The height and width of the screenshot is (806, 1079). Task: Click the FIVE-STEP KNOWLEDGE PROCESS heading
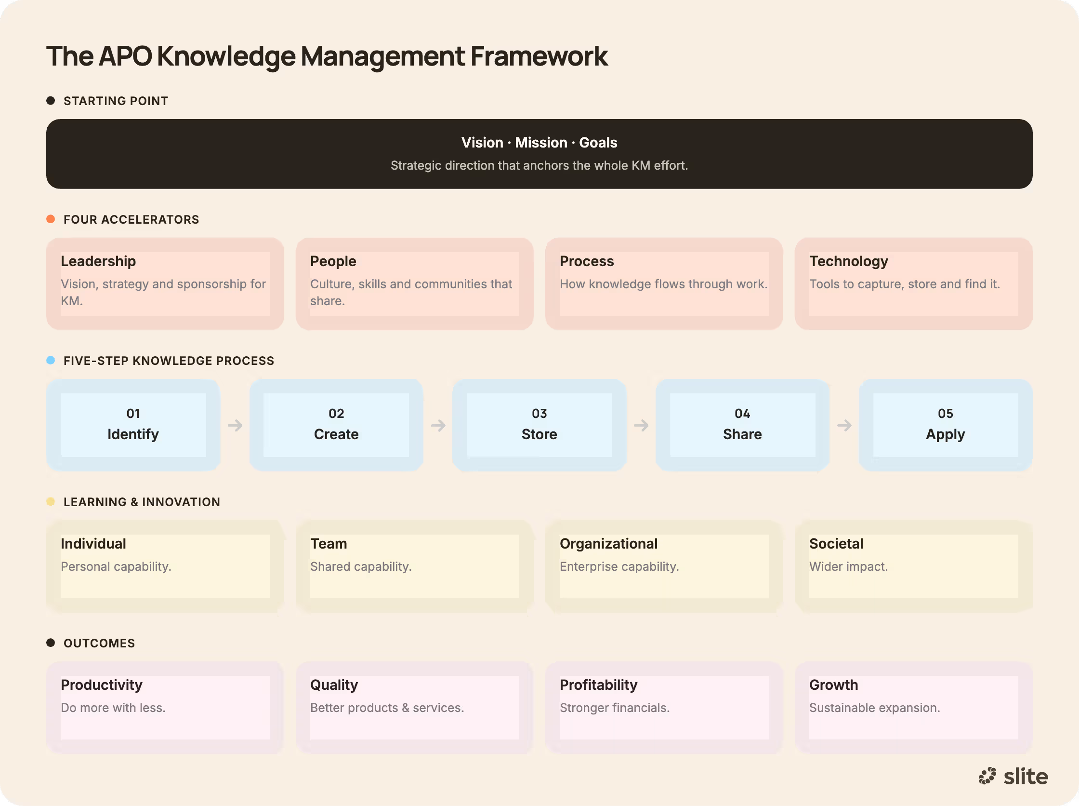point(169,361)
